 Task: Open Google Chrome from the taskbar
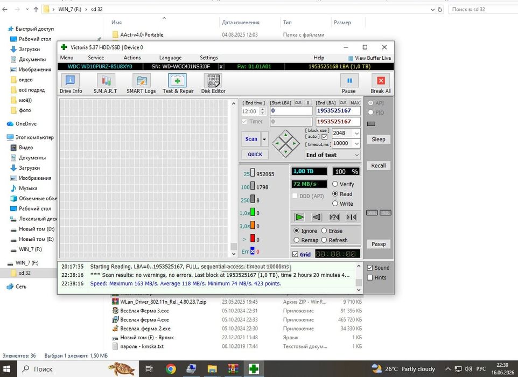click(x=171, y=369)
